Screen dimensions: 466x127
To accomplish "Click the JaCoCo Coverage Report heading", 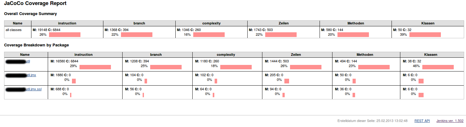I will coord(35,4).
